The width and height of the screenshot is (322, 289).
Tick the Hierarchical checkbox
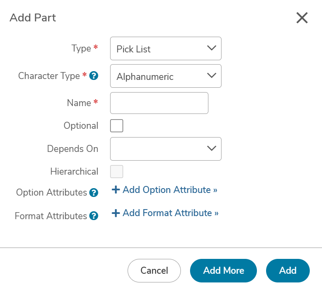117,172
